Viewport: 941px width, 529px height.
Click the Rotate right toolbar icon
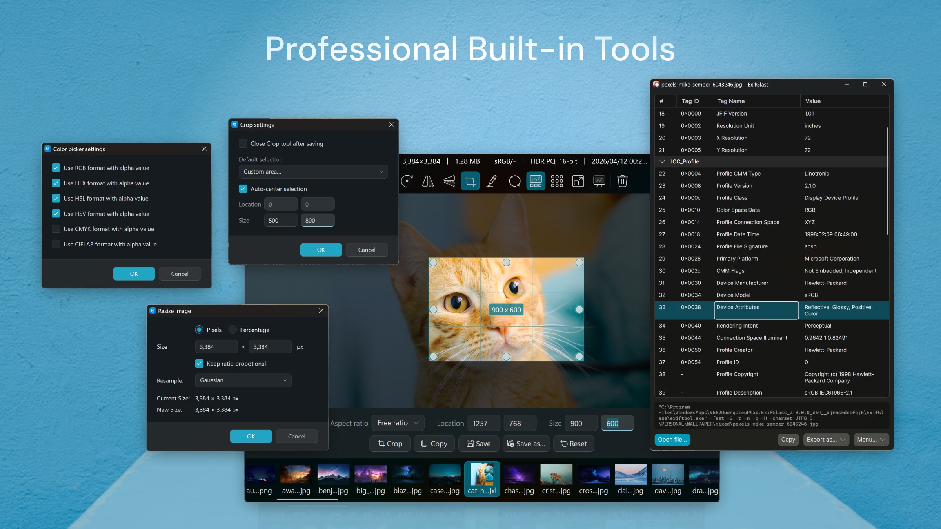(x=407, y=181)
